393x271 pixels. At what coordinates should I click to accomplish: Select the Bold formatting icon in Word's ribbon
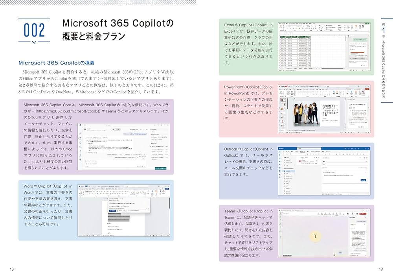click(x=86, y=193)
